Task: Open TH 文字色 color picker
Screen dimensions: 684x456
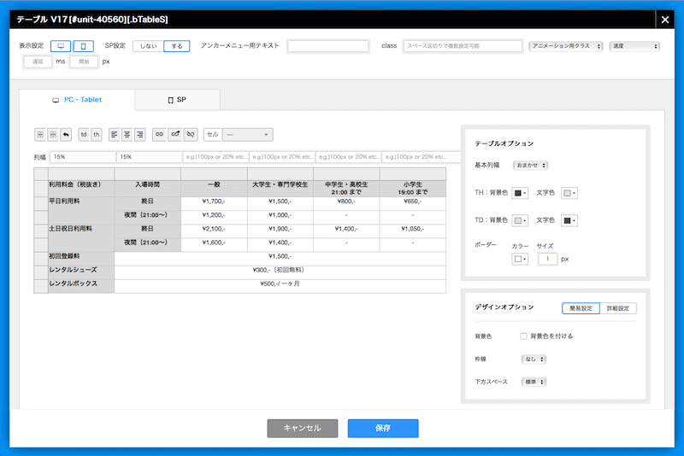Action: pos(569,193)
